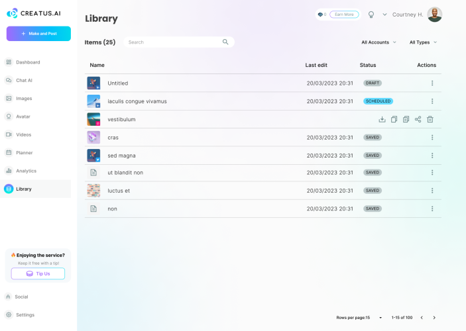Open actions menu for luctus et
The image size is (466, 331).
coord(432,191)
